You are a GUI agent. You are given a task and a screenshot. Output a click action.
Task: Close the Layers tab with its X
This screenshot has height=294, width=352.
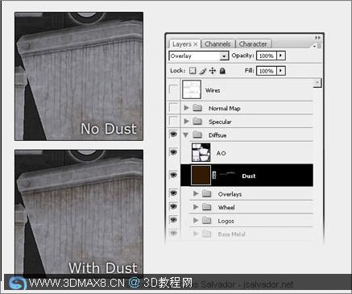[196, 44]
